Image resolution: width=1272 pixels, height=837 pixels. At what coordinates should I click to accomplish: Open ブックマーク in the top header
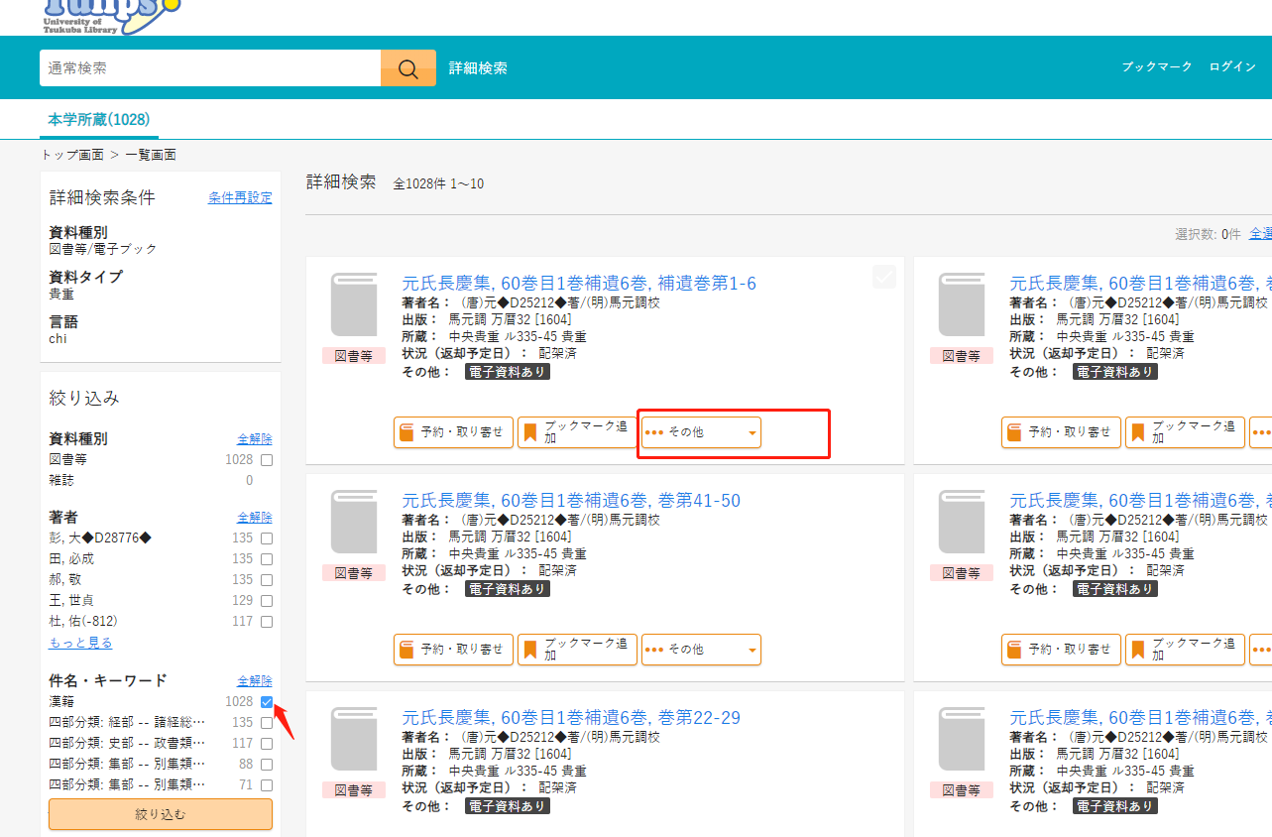tap(1157, 67)
